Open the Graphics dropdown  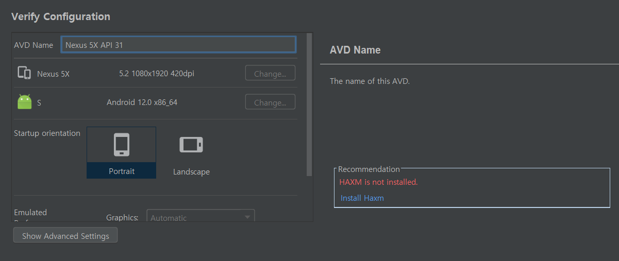200,217
